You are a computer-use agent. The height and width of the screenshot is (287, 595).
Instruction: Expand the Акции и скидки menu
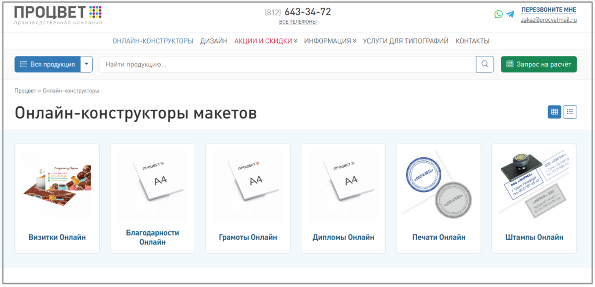point(266,41)
